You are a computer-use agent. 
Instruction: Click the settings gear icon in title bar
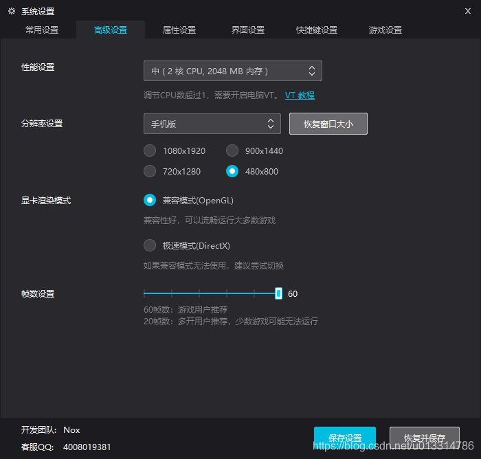tap(12, 12)
